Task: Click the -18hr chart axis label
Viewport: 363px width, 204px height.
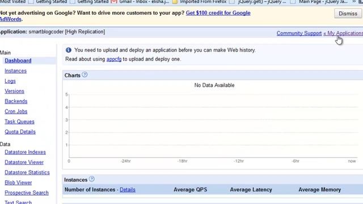Action: (182, 161)
